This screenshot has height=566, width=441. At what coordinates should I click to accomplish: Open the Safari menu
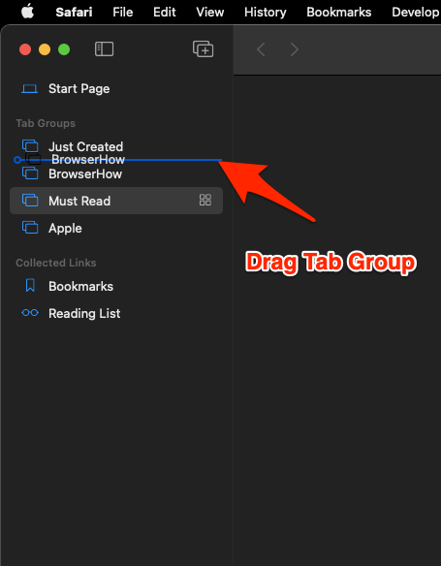point(74,13)
